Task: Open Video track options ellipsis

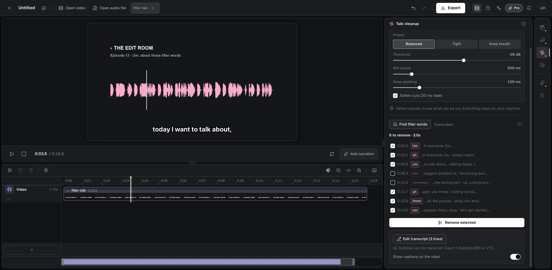Action: point(9,199)
